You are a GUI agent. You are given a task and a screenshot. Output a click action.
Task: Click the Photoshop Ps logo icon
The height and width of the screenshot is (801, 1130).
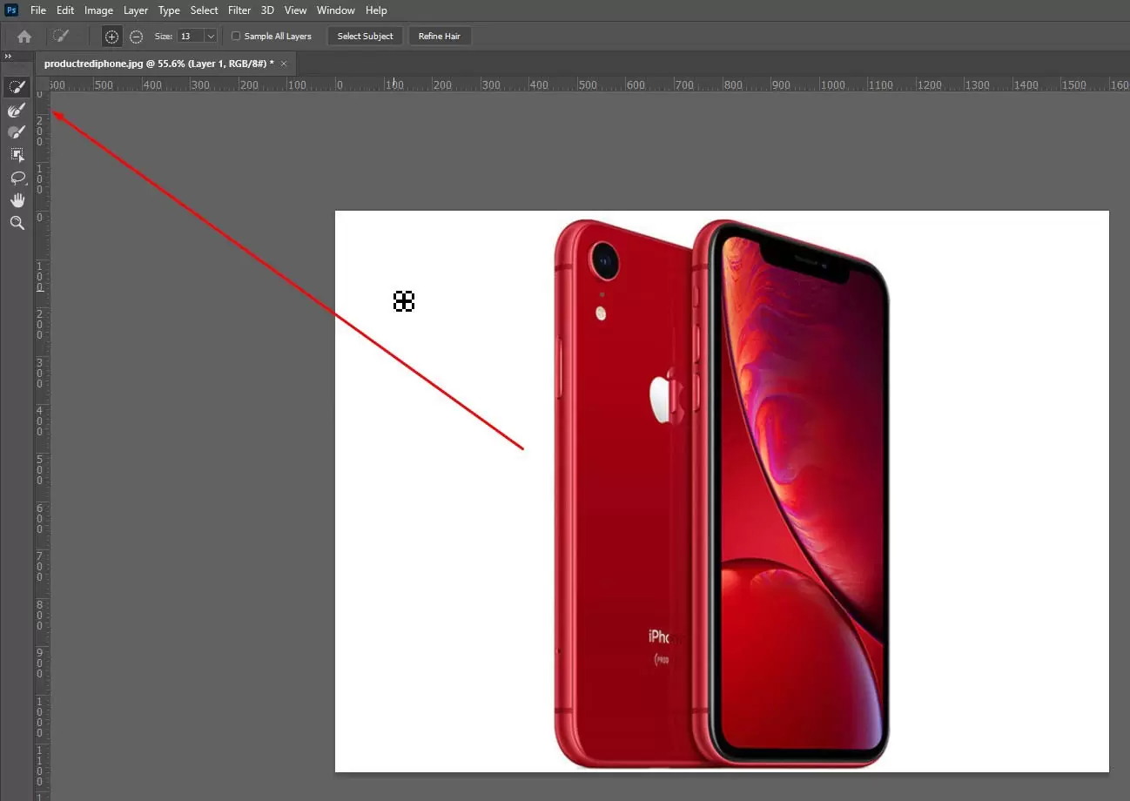point(12,10)
